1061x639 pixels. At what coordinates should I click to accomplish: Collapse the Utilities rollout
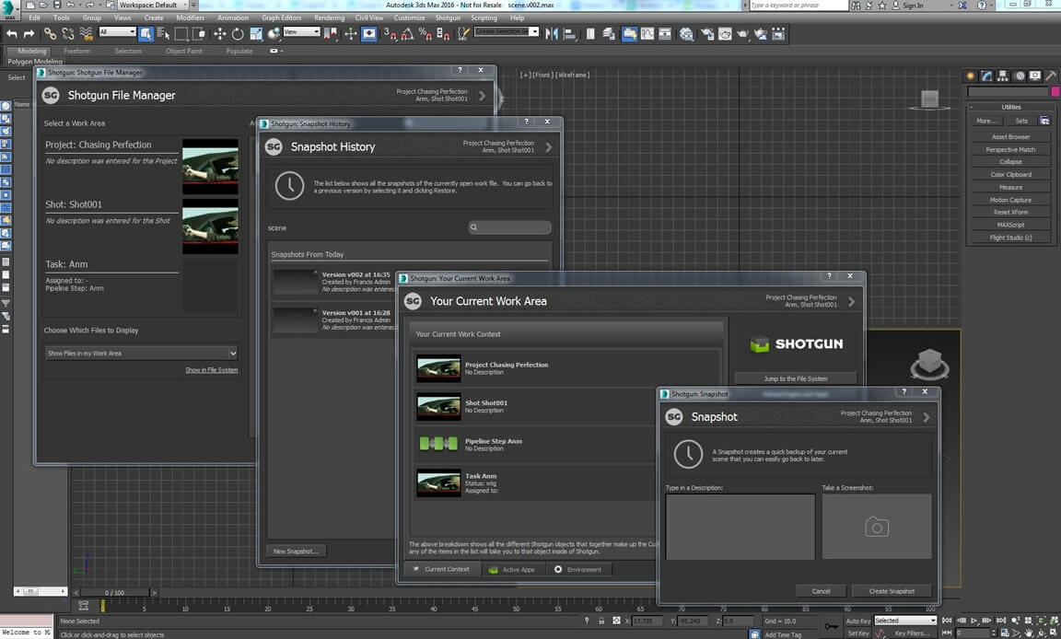[1010, 107]
